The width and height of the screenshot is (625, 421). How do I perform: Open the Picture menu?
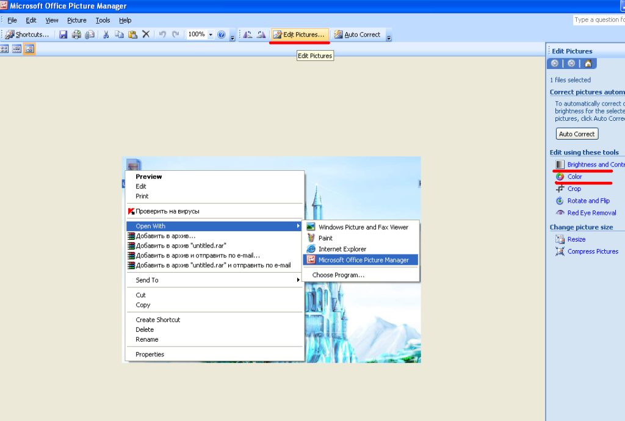[76, 20]
